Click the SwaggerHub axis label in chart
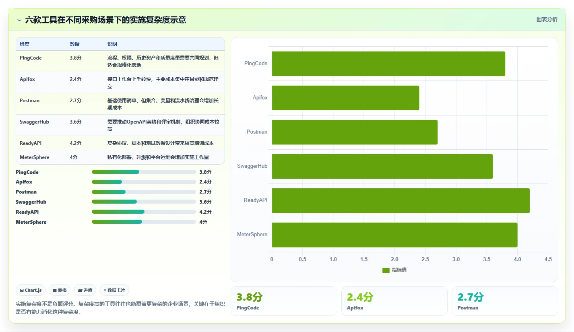Screen dimensions: 574x332 click(252, 166)
